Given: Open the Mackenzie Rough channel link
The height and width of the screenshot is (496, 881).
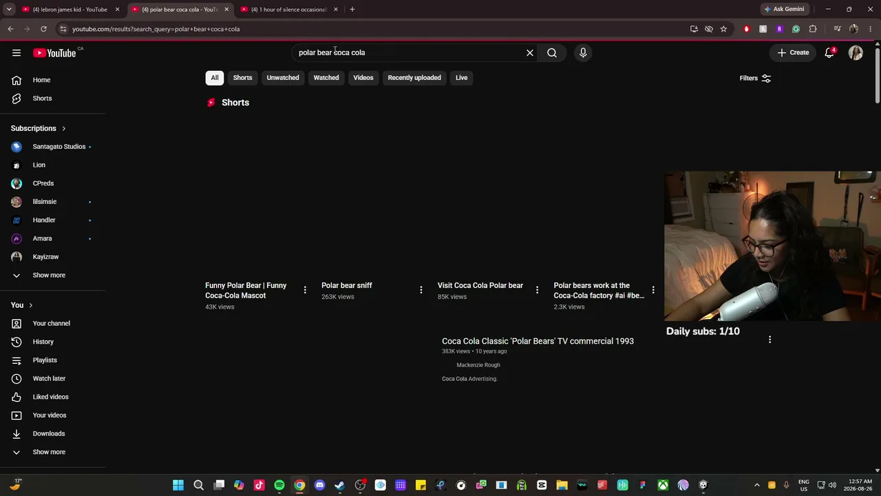Looking at the screenshot, I should (x=478, y=365).
